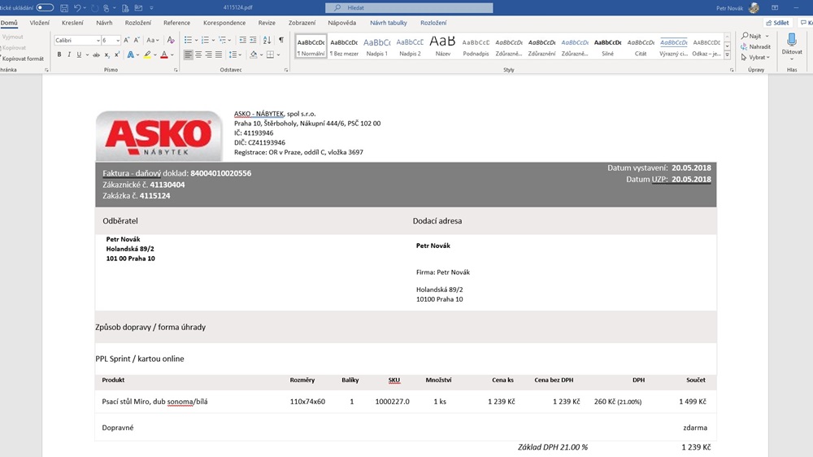
Task: Click Nahradit button
Action: point(755,46)
